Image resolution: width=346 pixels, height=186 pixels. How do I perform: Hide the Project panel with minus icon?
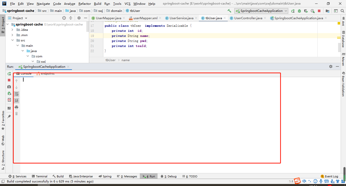86,18
